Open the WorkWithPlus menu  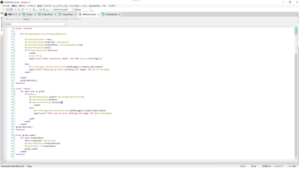(x=95, y=6)
